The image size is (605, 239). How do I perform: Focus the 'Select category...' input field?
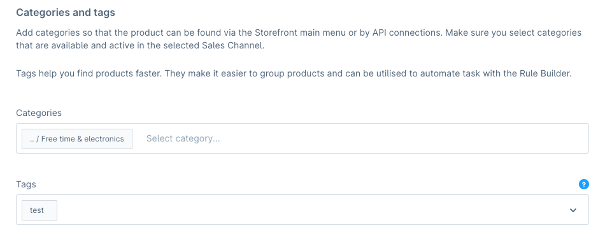coord(183,138)
